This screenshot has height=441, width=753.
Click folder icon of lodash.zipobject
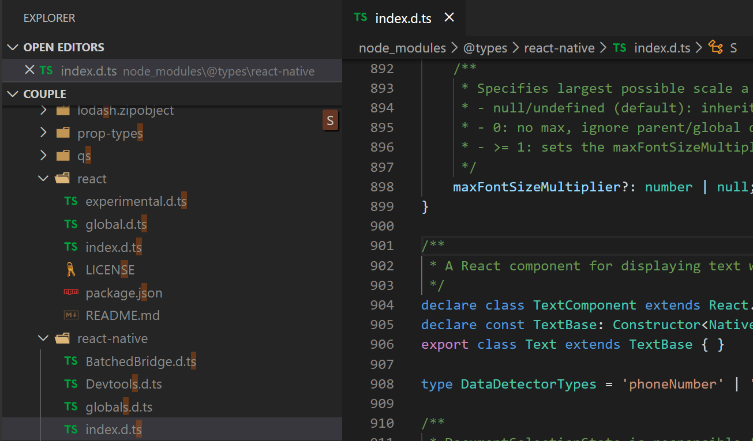(63, 110)
